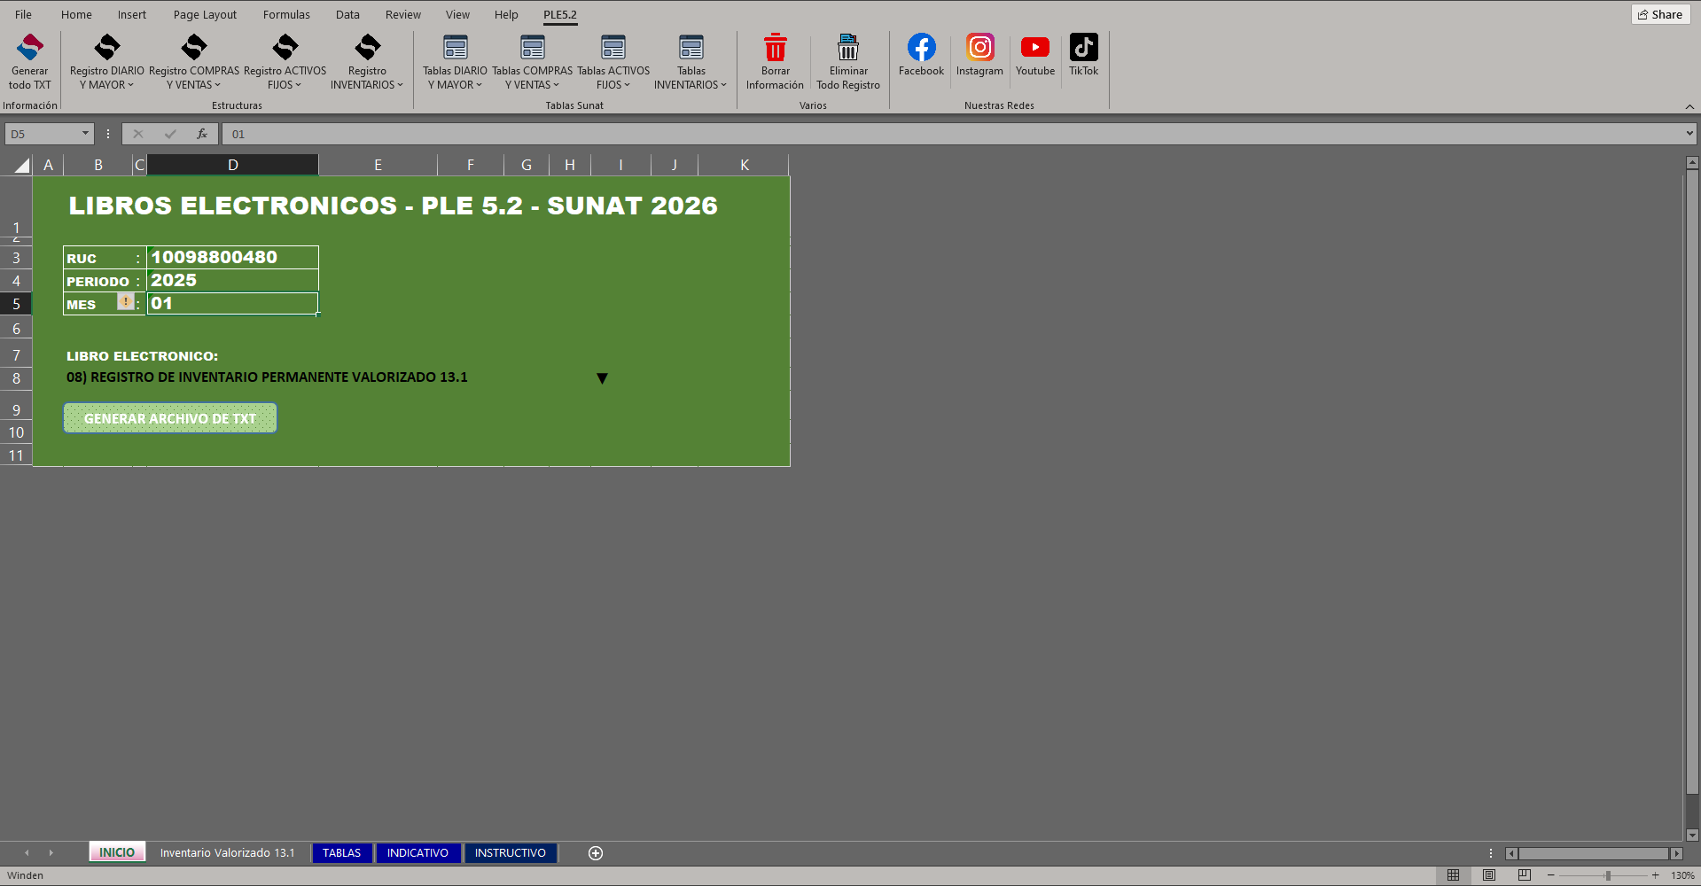Add a new sheet with plus icon
The height and width of the screenshot is (886, 1701).
tap(596, 852)
